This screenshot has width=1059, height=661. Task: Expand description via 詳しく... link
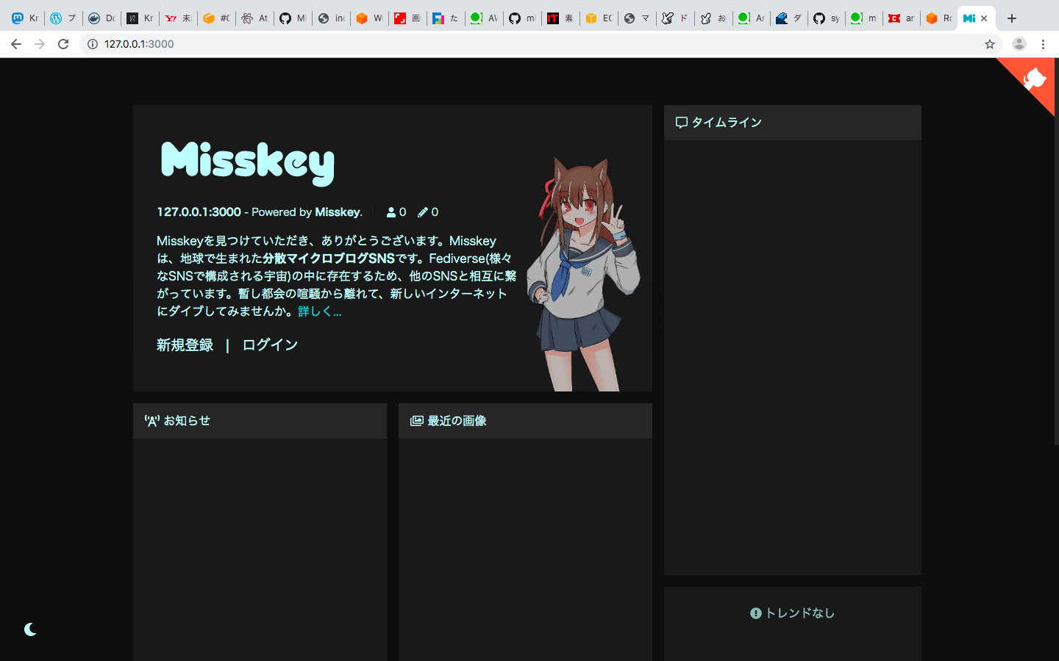coord(320,311)
